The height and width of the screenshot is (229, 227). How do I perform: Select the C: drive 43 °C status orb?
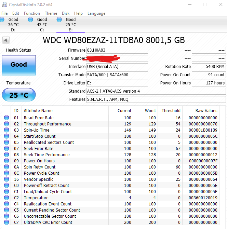click(30, 19)
